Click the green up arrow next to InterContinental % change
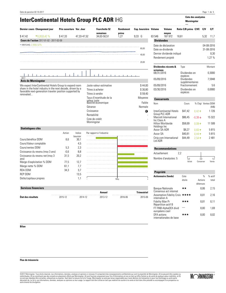The image size is (226, 293). point(201,111)
